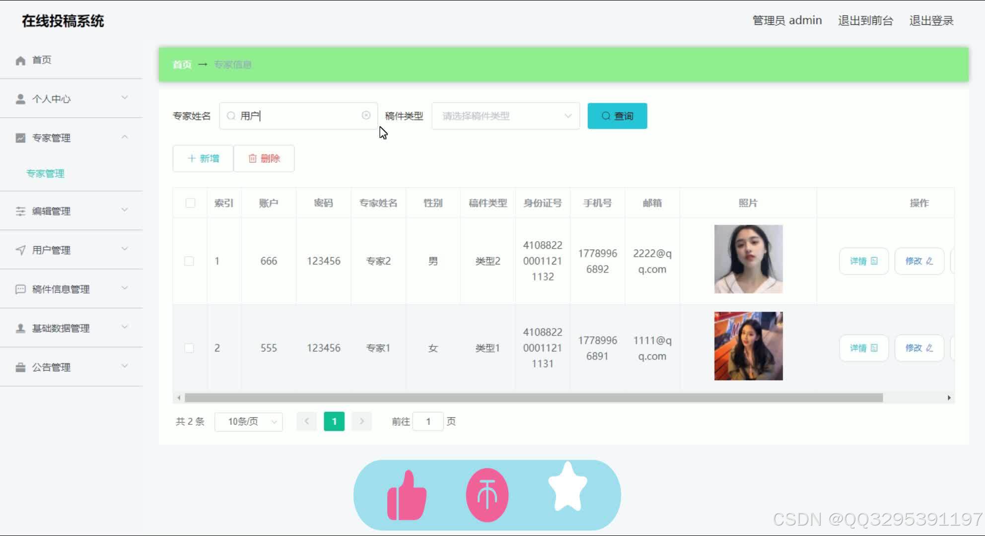Click the 新增 add button
The image size is (985, 536).
[203, 158]
